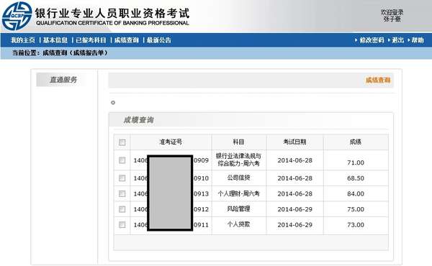
Task: Open 我的主页 menu item
Action: [23, 40]
